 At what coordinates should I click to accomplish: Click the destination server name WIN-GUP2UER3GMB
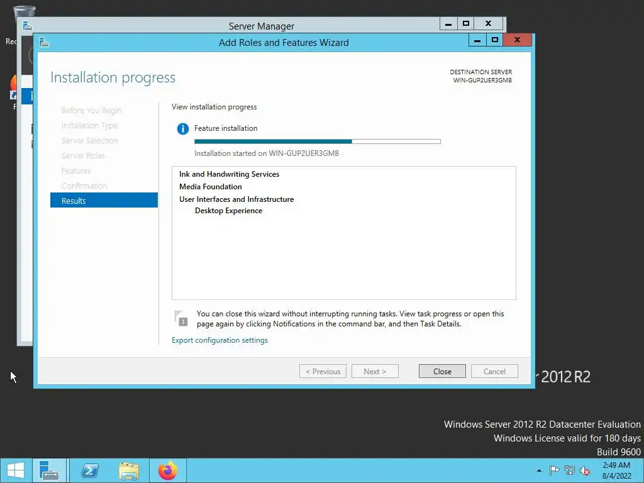(x=482, y=80)
